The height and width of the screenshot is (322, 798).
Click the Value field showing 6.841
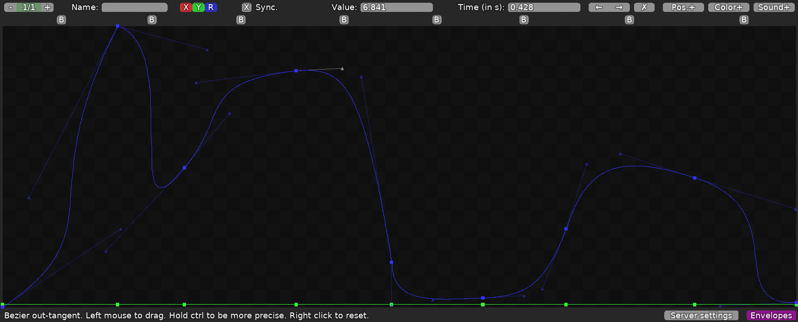[x=396, y=7]
